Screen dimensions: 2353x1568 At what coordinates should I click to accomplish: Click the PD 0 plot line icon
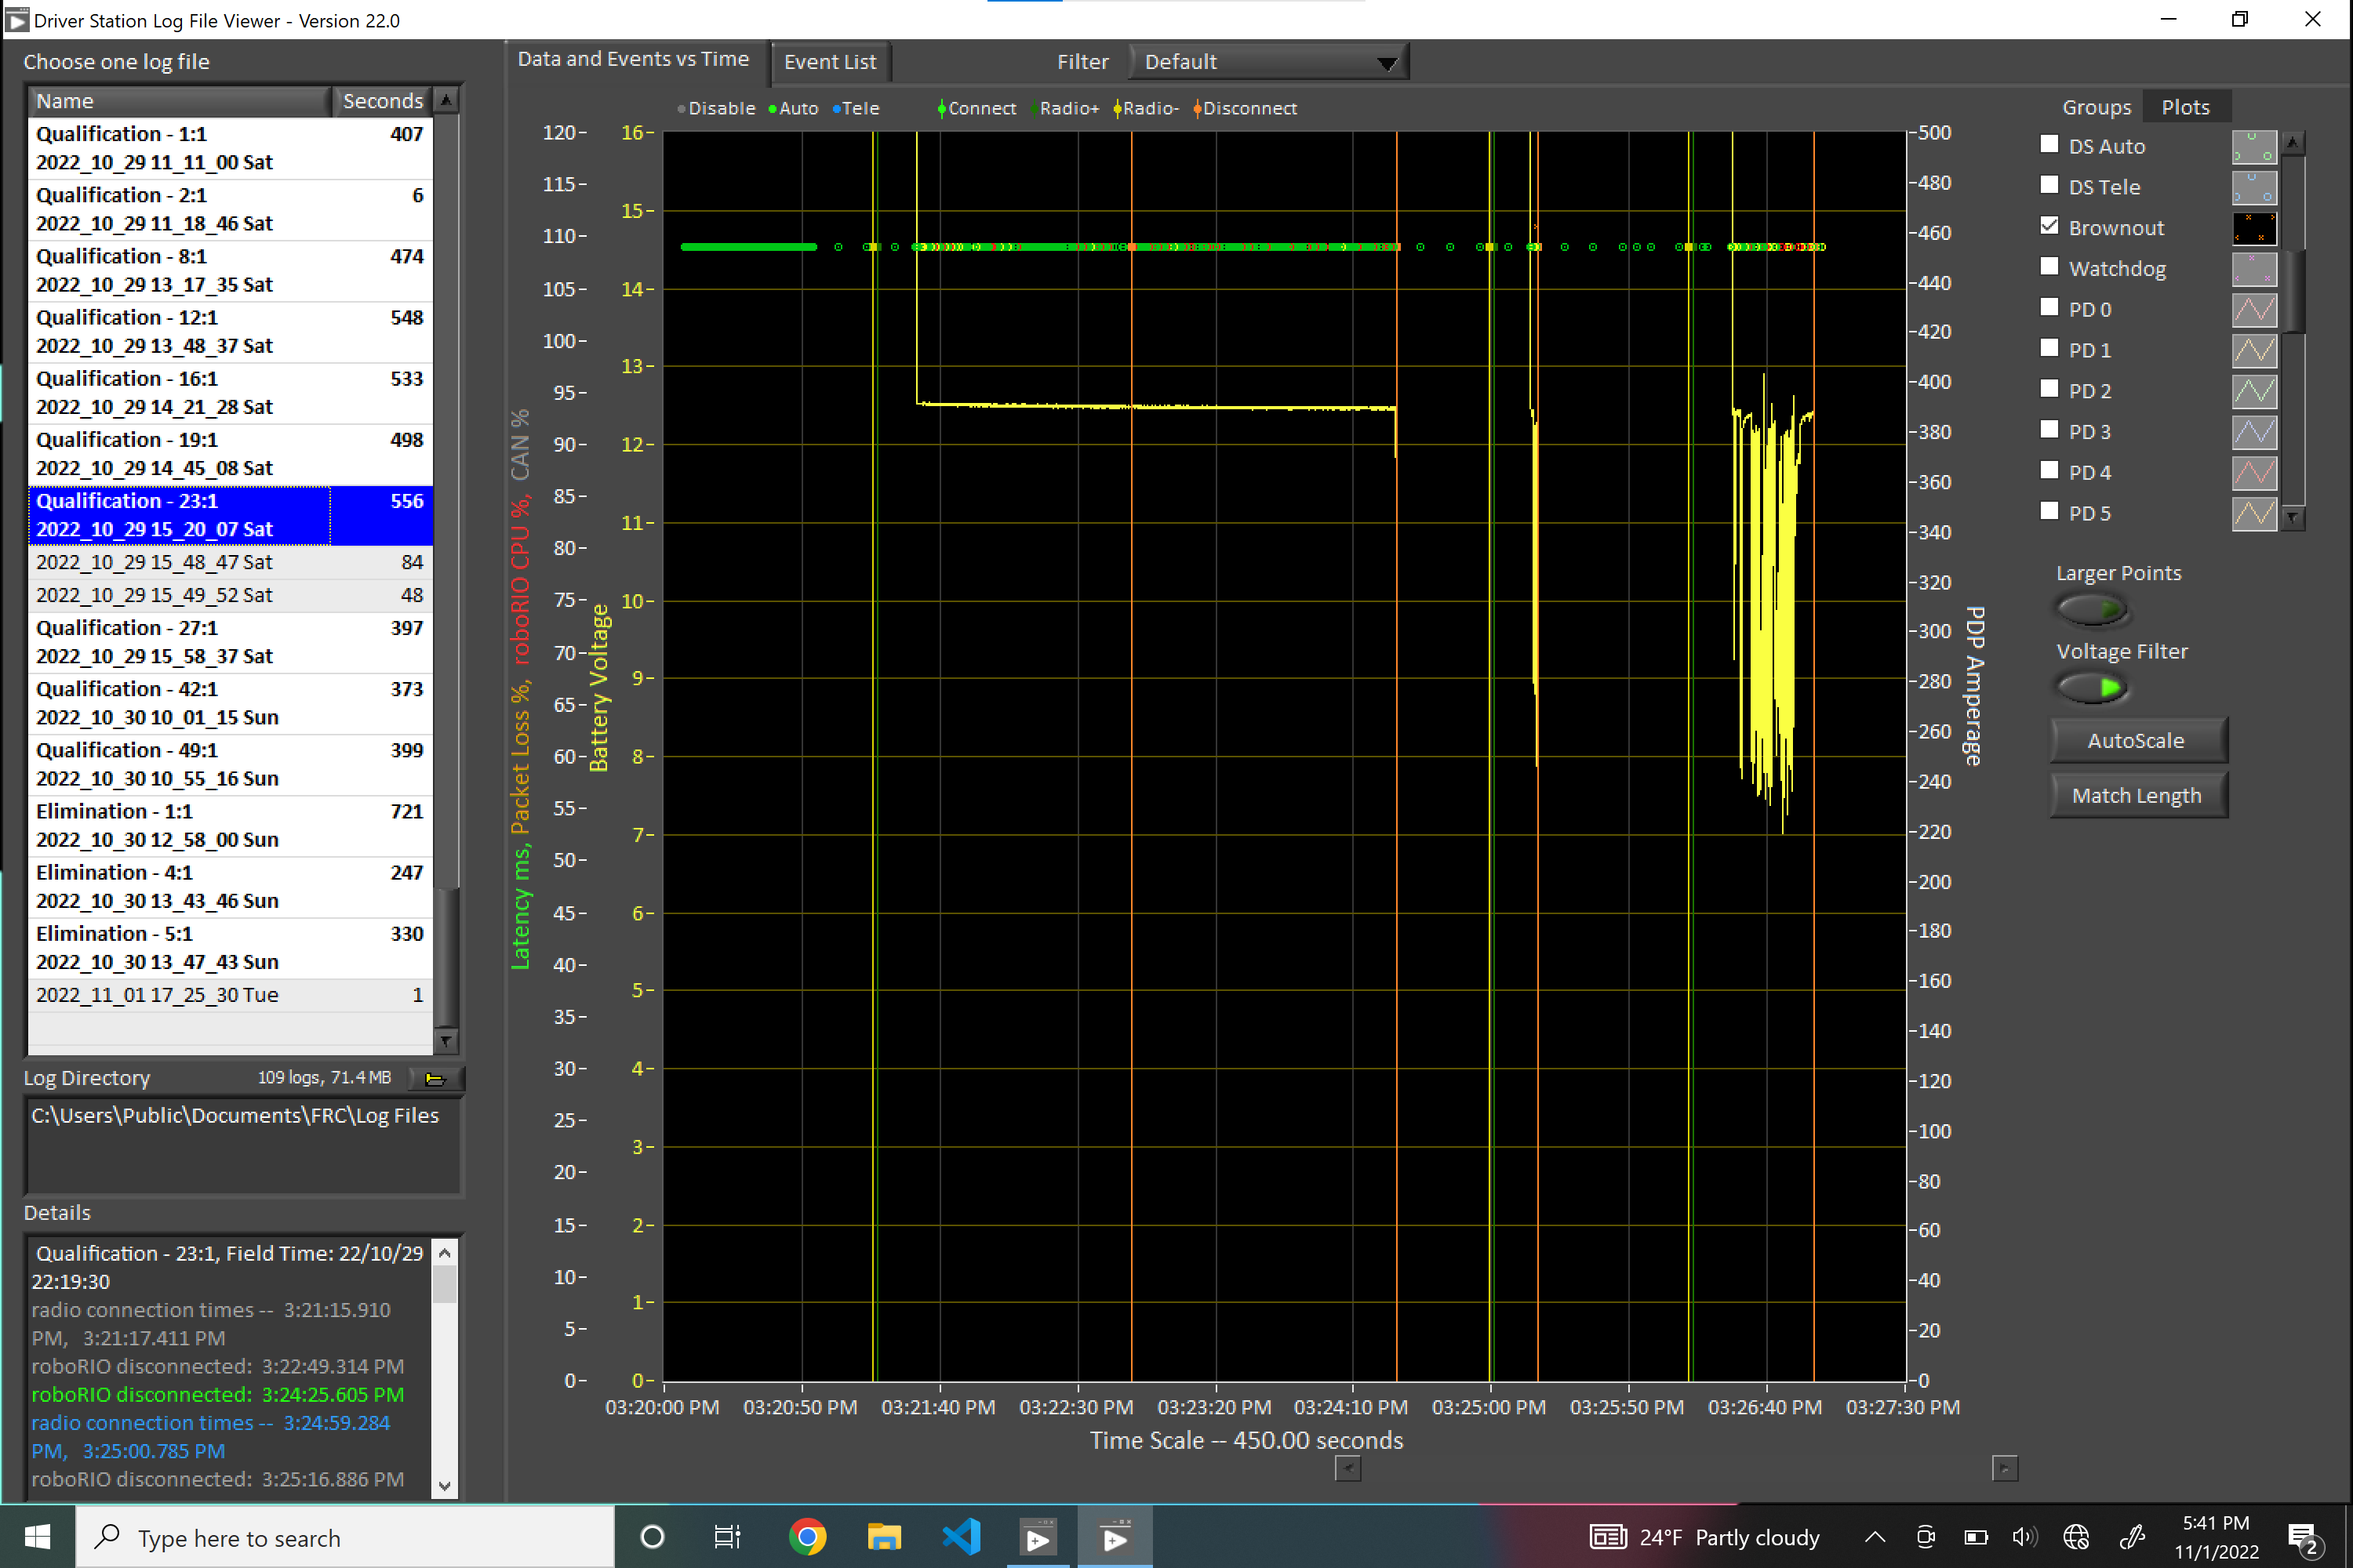point(2254,310)
